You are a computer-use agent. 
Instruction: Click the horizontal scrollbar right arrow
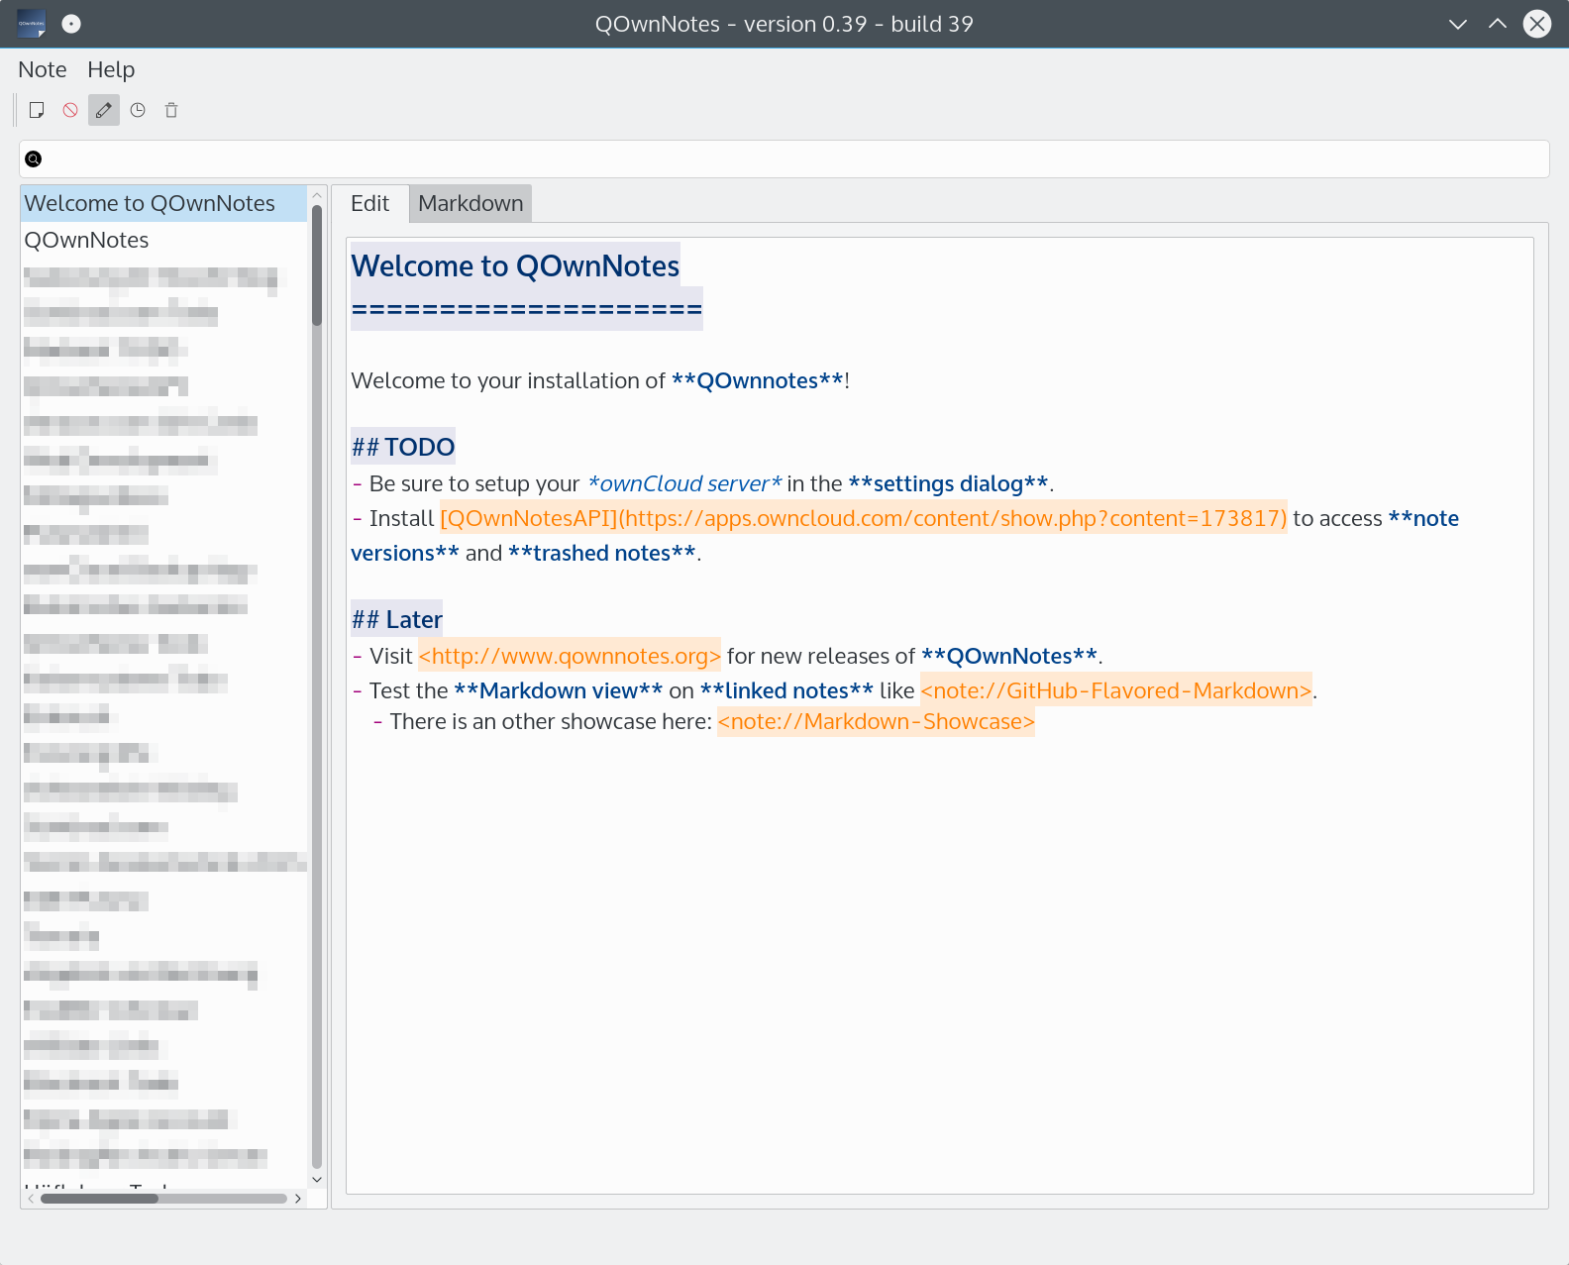pyautogui.click(x=298, y=1199)
